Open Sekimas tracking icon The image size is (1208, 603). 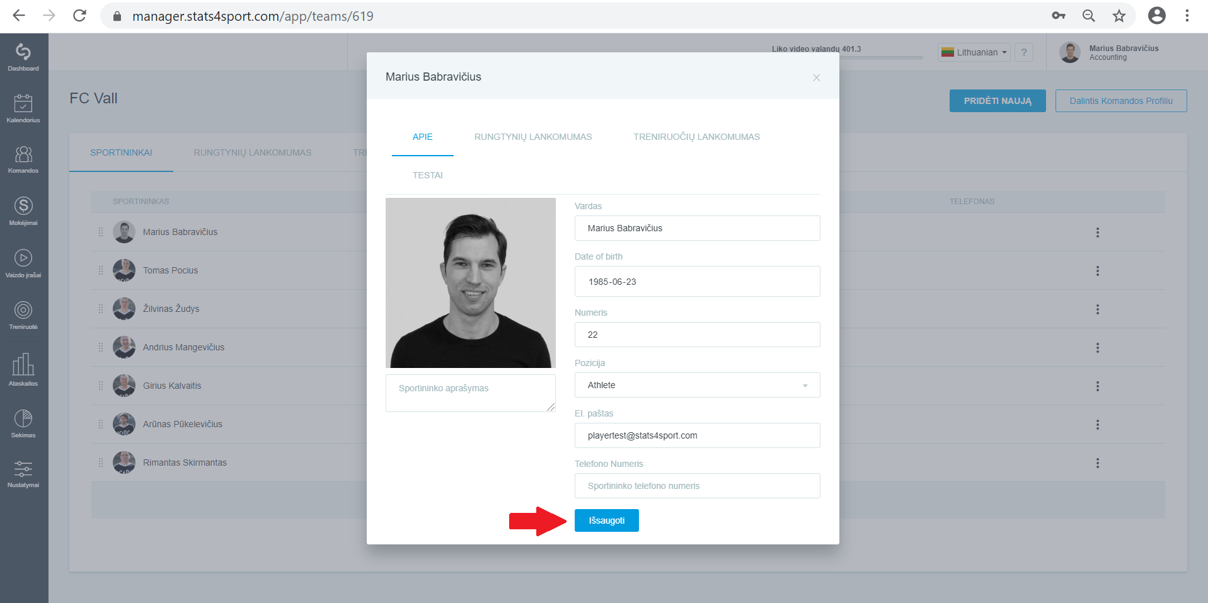23,423
